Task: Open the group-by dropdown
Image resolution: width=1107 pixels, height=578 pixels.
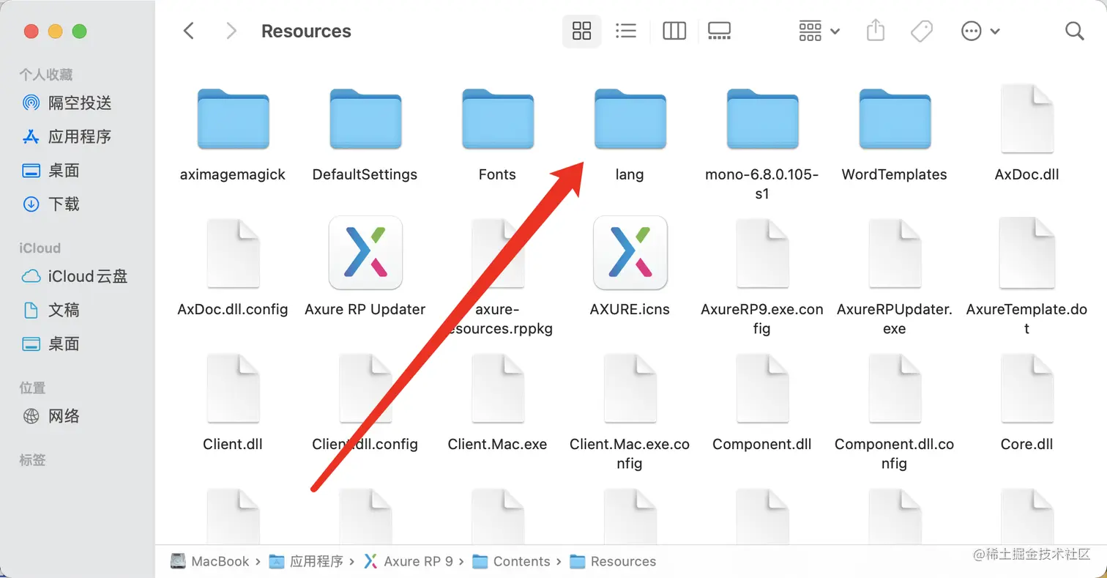Action: tap(819, 31)
